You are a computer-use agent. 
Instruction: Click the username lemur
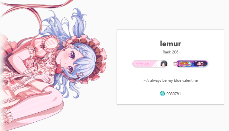pyautogui.click(x=171, y=44)
